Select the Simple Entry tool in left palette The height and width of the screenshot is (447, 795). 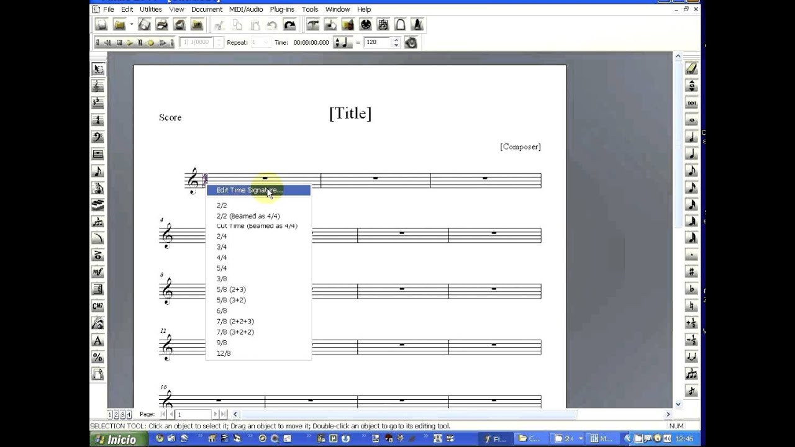[x=98, y=171]
